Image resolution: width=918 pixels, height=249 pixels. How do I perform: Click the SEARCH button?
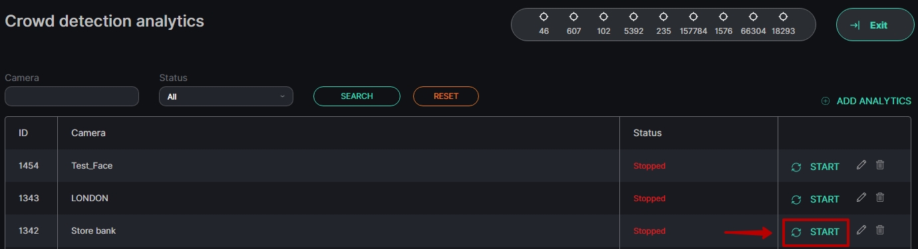coord(357,96)
